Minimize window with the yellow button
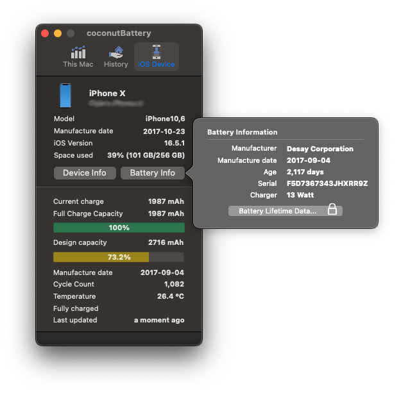The height and width of the screenshot is (393, 401). click(x=58, y=33)
